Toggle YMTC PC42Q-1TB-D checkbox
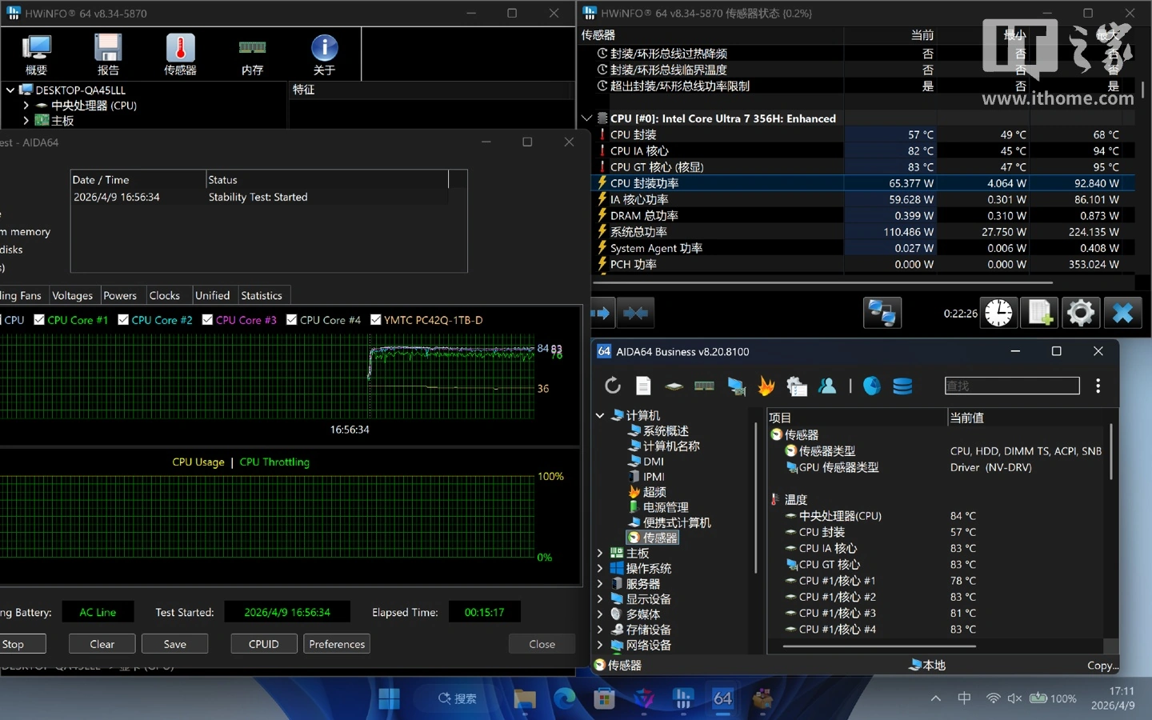Image resolution: width=1152 pixels, height=720 pixels. [375, 320]
